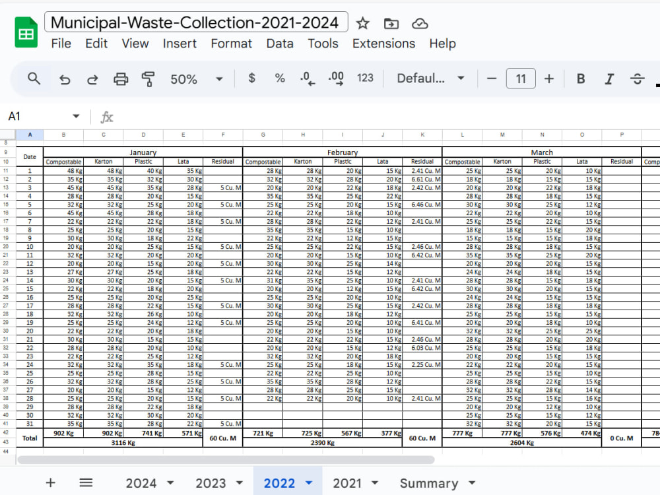Star the Municipal-Waste-Collection document

point(362,24)
